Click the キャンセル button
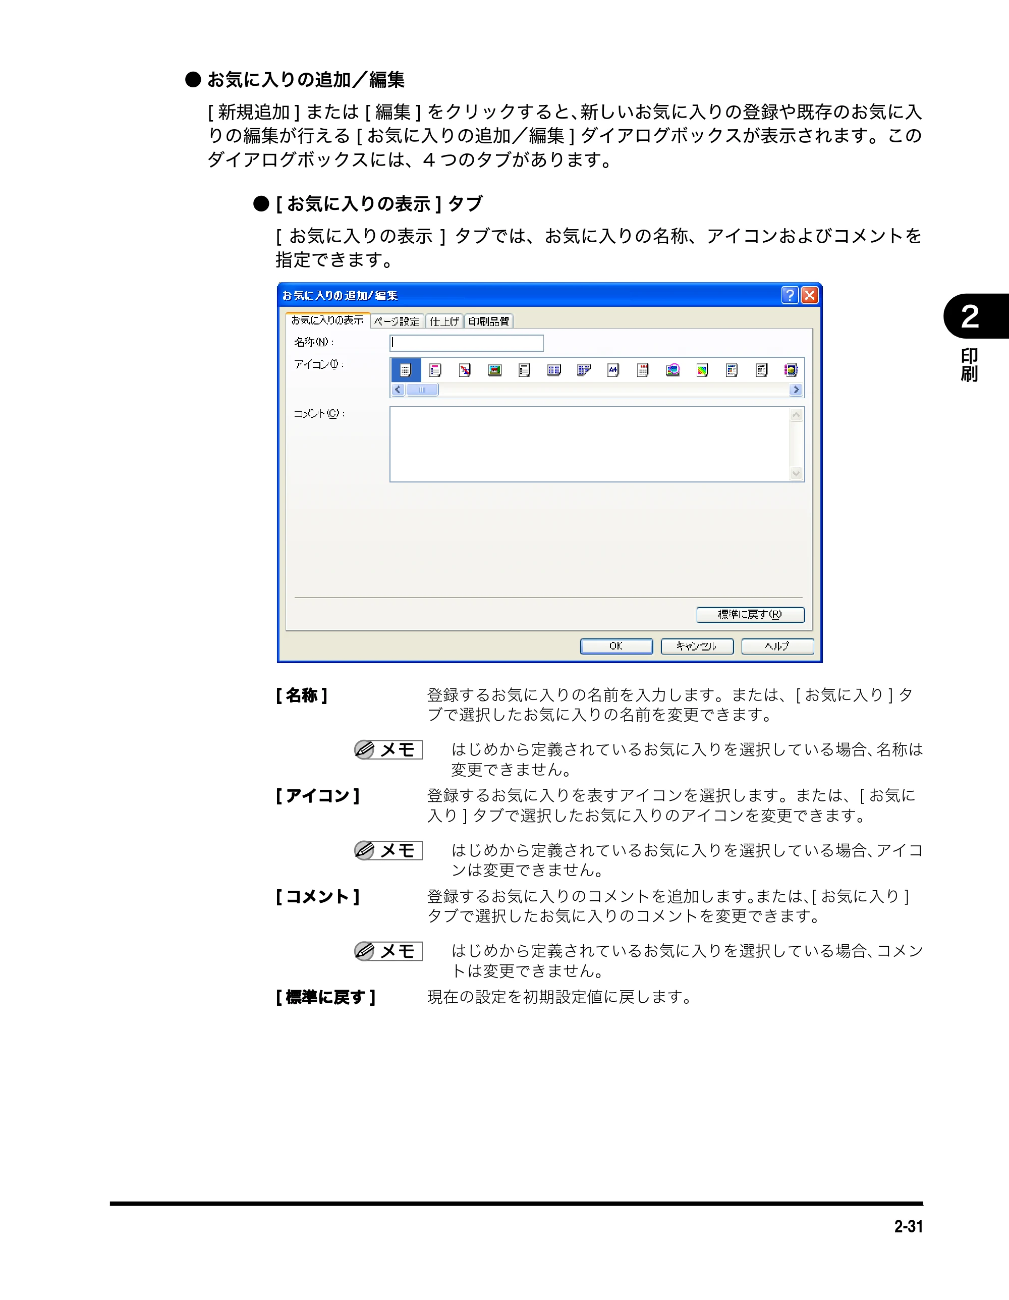The width and height of the screenshot is (1009, 1300). [697, 646]
